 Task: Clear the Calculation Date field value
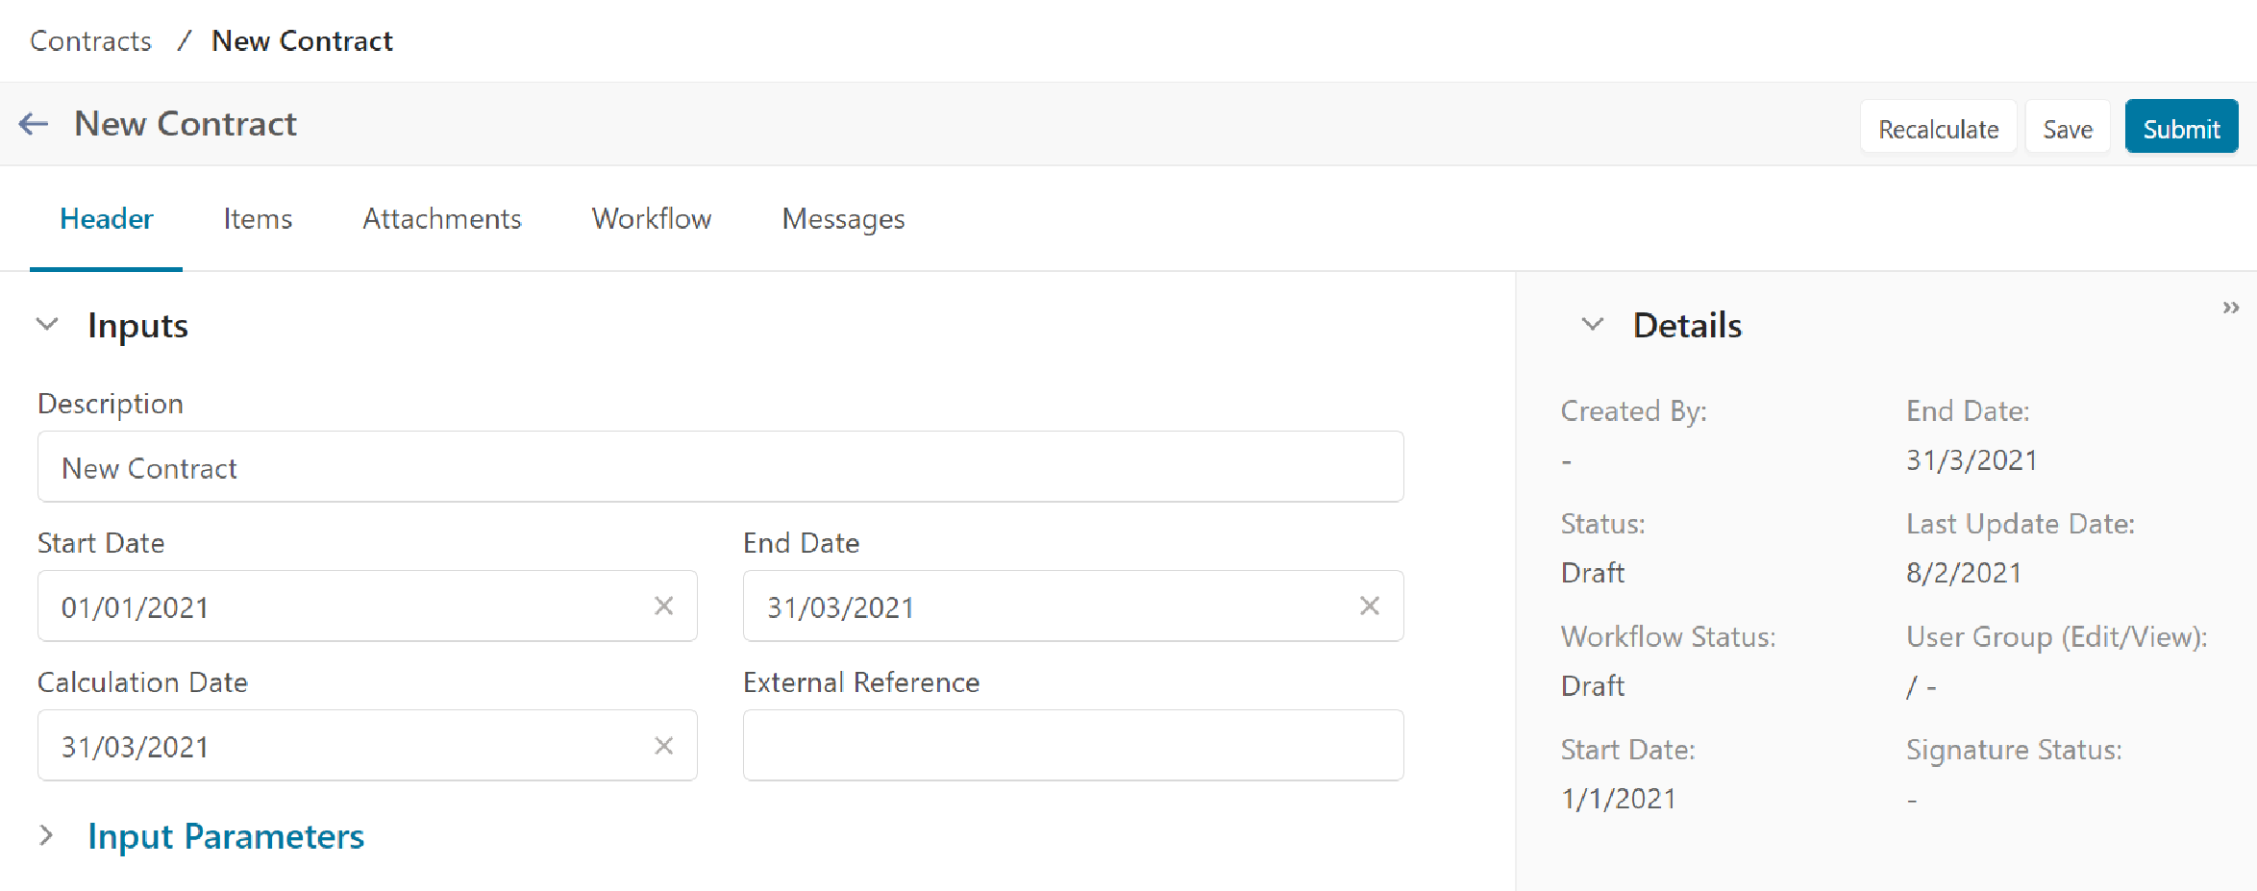click(663, 746)
